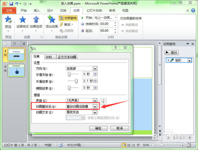The height and width of the screenshot is (150, 198).
Task: Click the 延迟 field showing 00.00
Action: (x=106, y=31)
